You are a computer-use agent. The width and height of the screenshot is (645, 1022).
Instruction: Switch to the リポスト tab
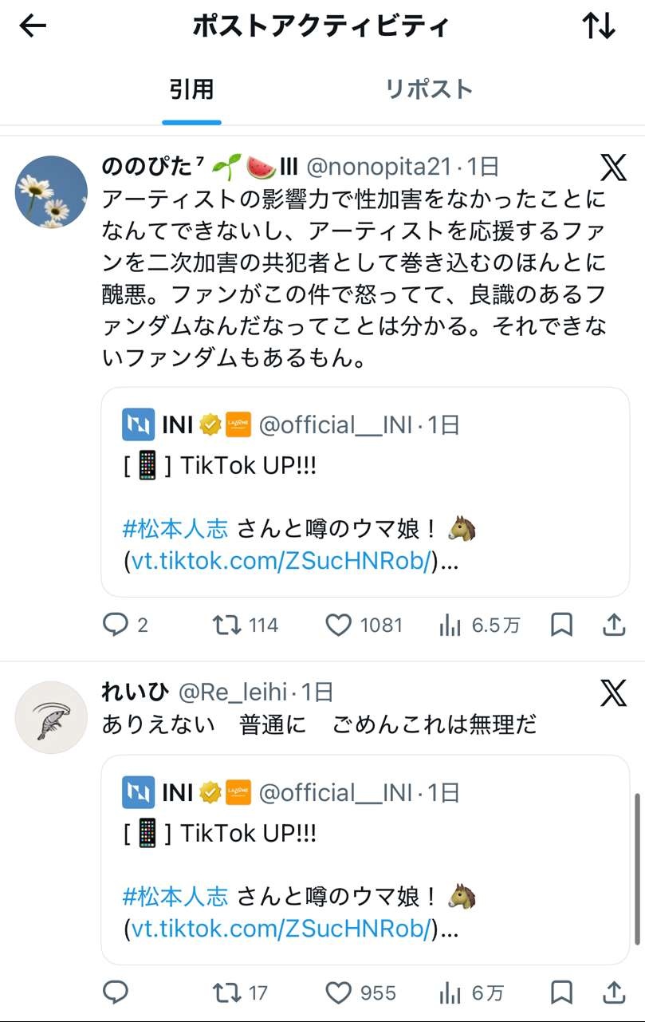click(x=429, y=89)
